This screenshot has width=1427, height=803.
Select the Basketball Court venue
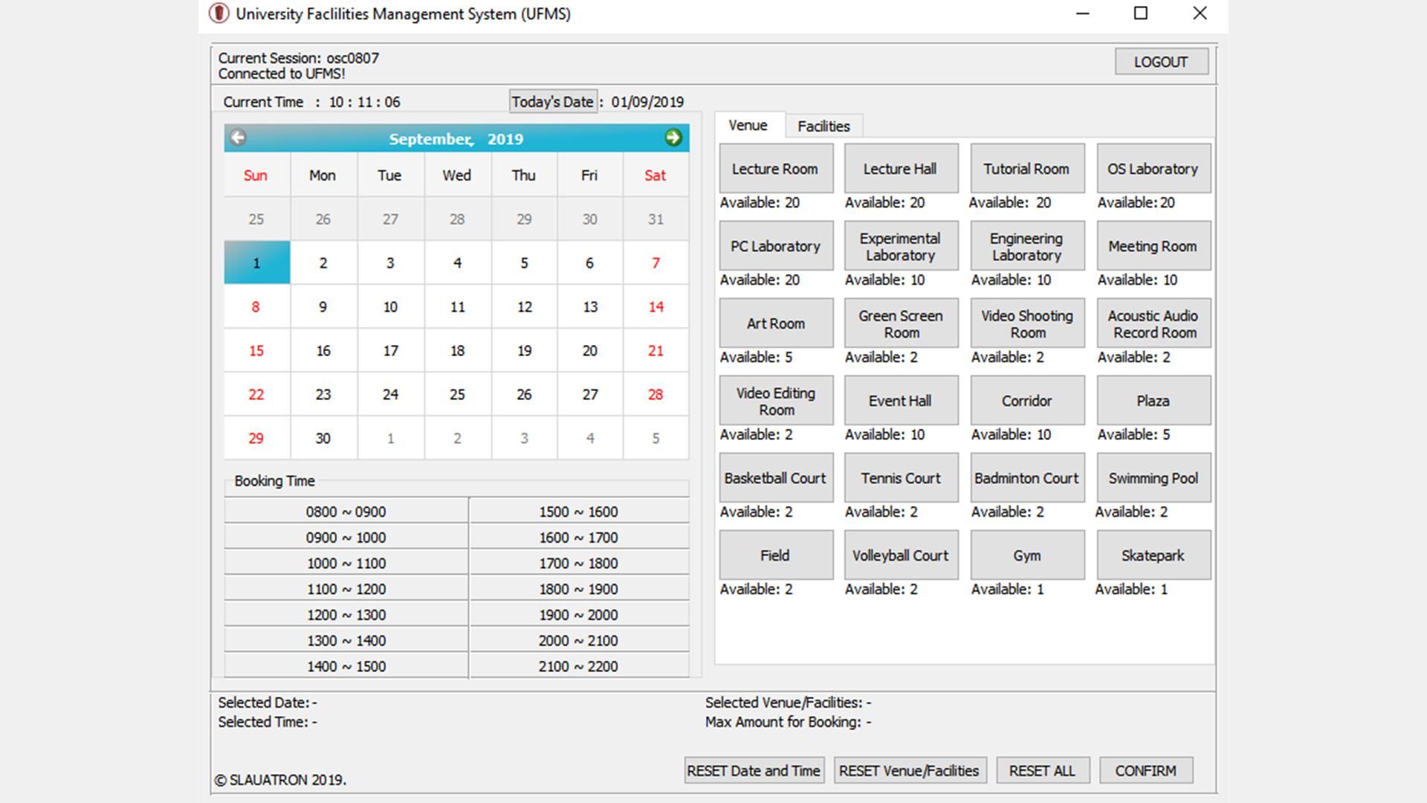776,479
